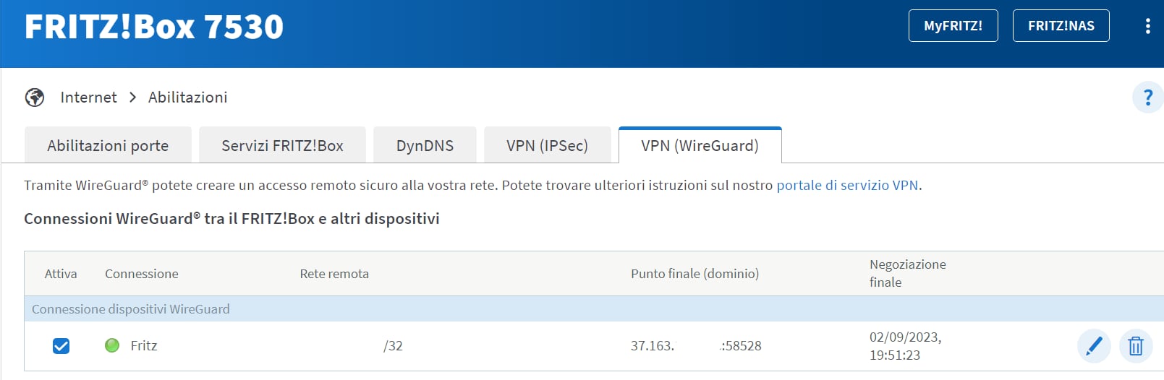Viewport: 1164px width, 380px height.
Task: Select the DynDNS tab
Action: (x=425, y=145)
